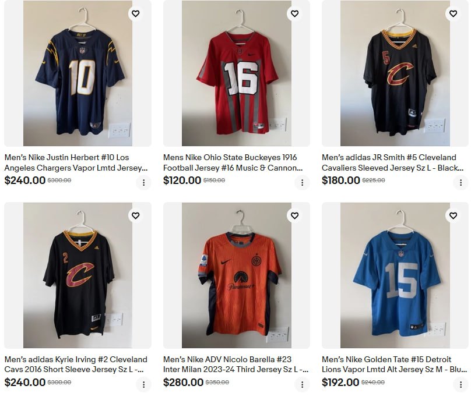Open more options for JR Smith jersey

click(x=461, y=182)
